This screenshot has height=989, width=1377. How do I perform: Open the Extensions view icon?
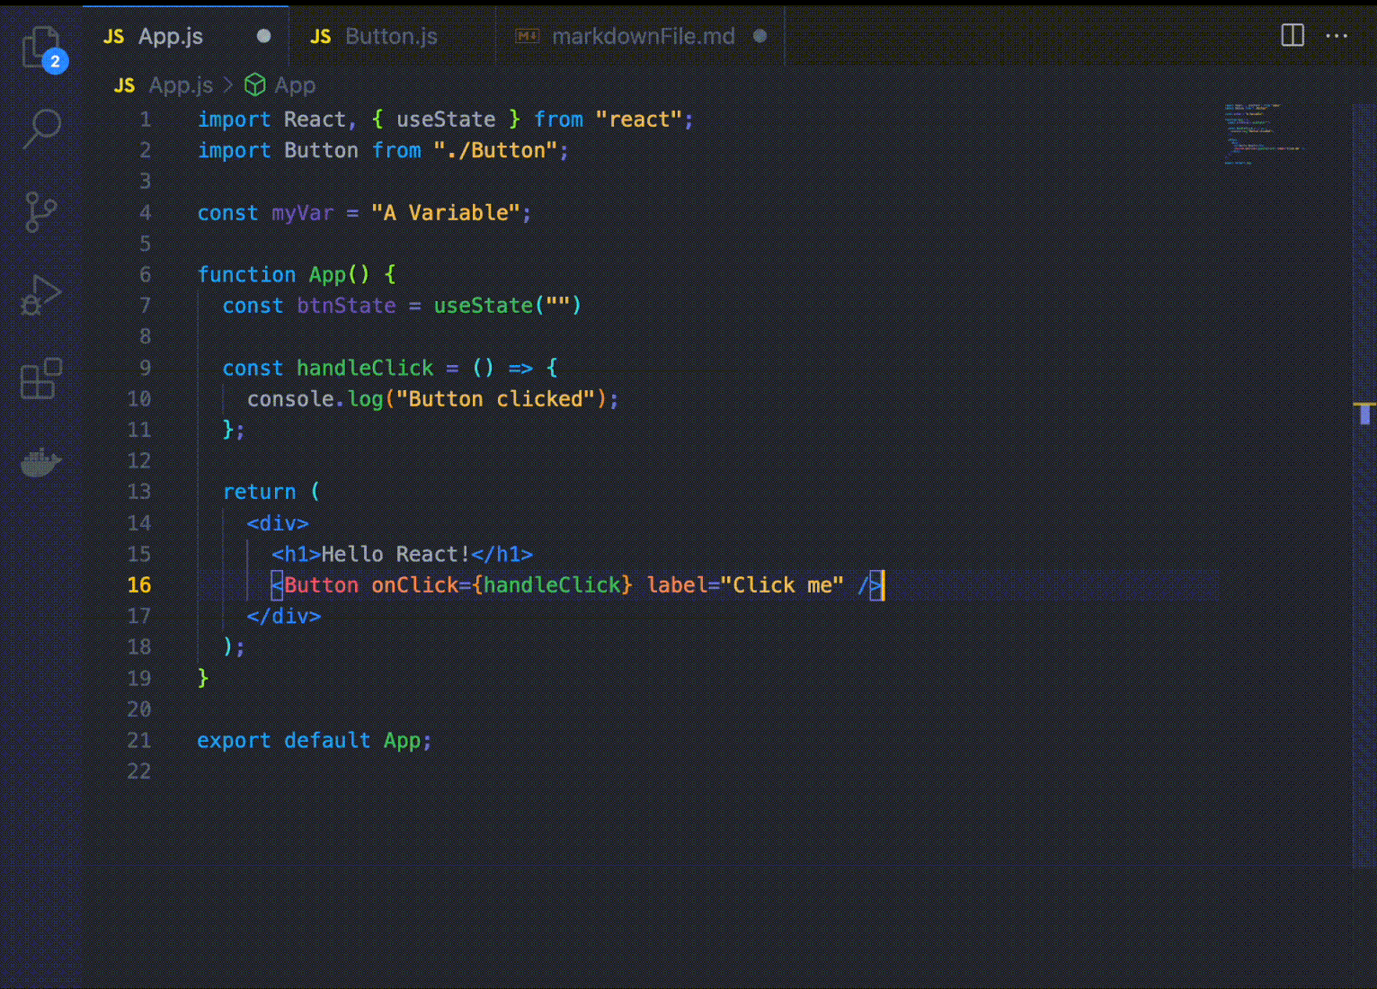pyautogui.click(x=41, y=379)
